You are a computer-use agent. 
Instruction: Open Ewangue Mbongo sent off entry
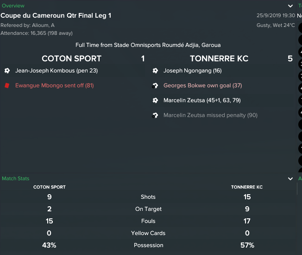click(55, 85)
